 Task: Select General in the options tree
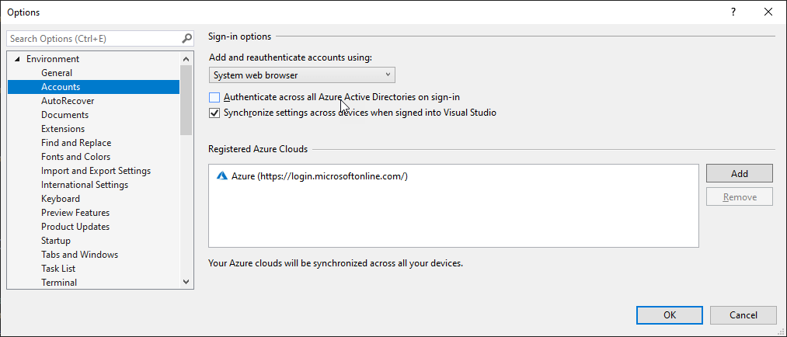(x=57, y=73)
